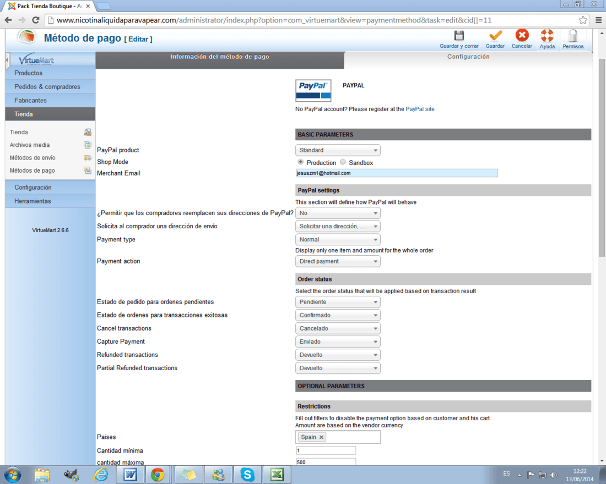Click the ES language indicator in tray
Image resolution: width=606 pixels, height=484 pixels.
coord(506,474)
